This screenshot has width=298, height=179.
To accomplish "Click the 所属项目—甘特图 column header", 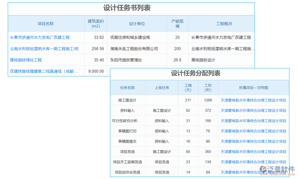I will click(253, 88).
